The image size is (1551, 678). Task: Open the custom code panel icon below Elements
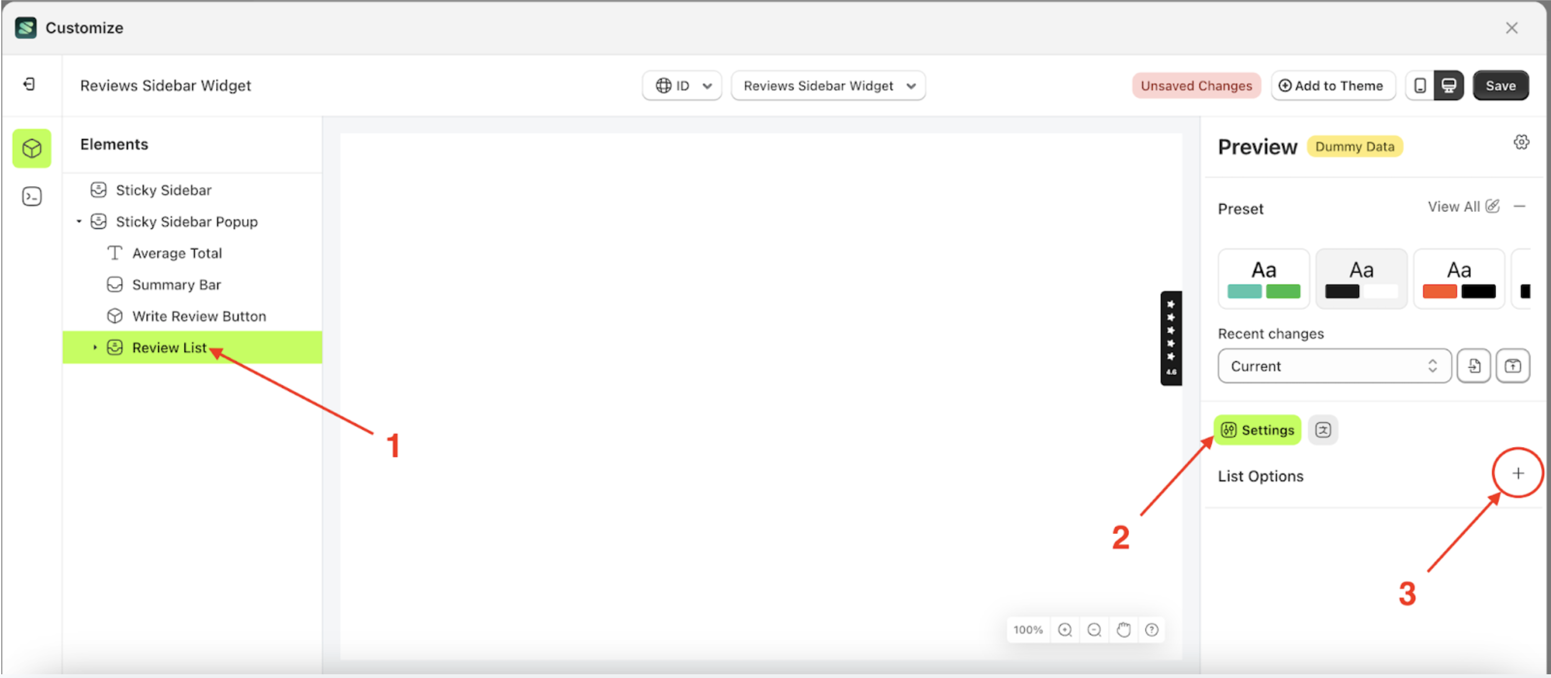[31, 196]
